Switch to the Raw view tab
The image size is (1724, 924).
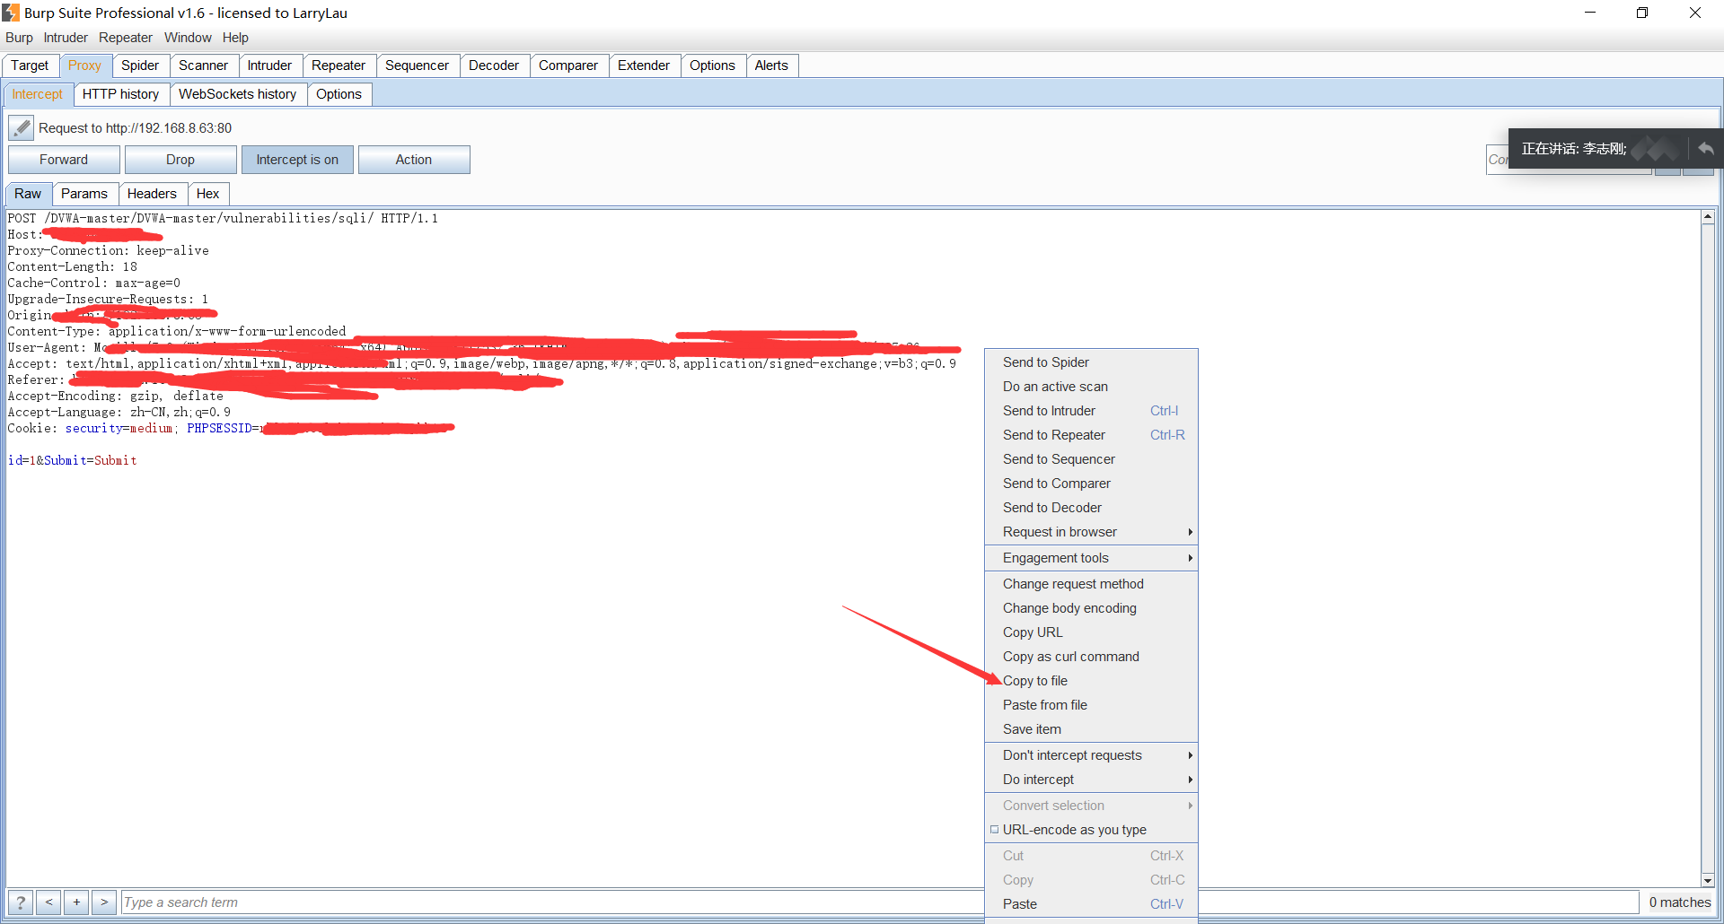(28, 194)
